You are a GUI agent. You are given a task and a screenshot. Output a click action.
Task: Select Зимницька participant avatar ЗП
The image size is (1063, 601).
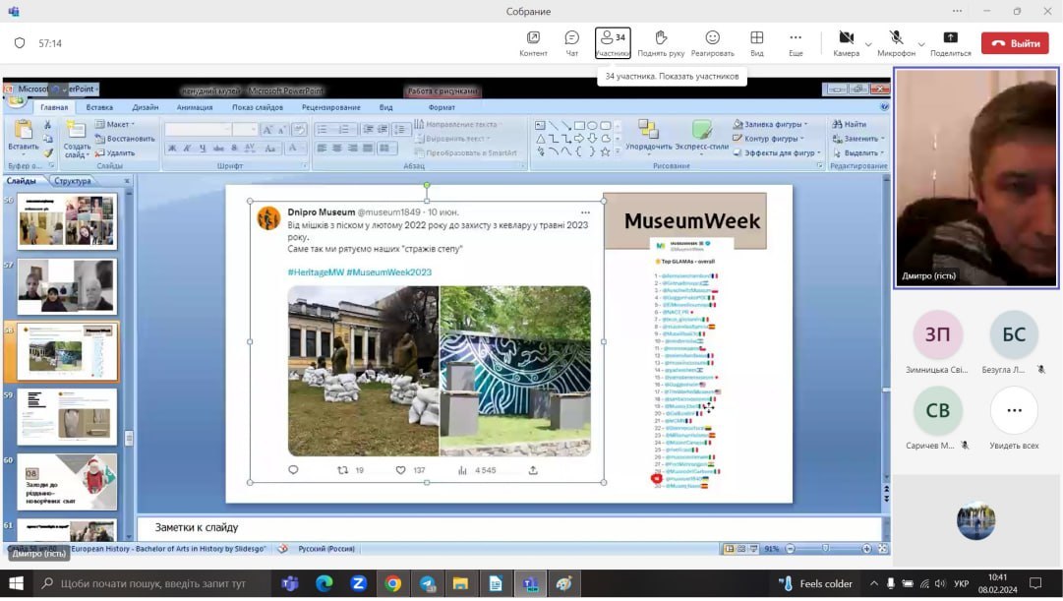937,335
